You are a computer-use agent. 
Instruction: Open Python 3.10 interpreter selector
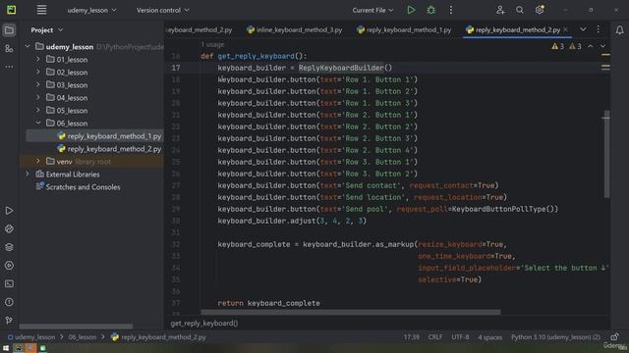point(555,337)
